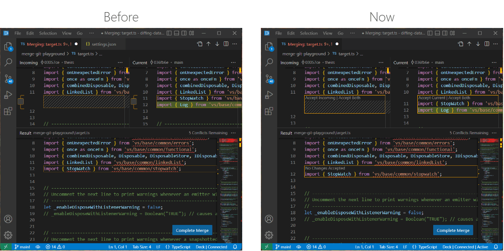
Task: Click Result minimap in the Before window
Action: click(230, 190)
